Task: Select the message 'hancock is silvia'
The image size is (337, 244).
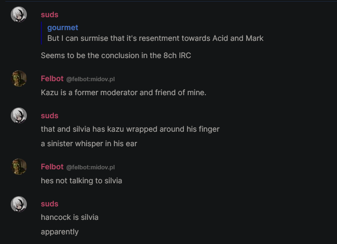Action: 70,217
